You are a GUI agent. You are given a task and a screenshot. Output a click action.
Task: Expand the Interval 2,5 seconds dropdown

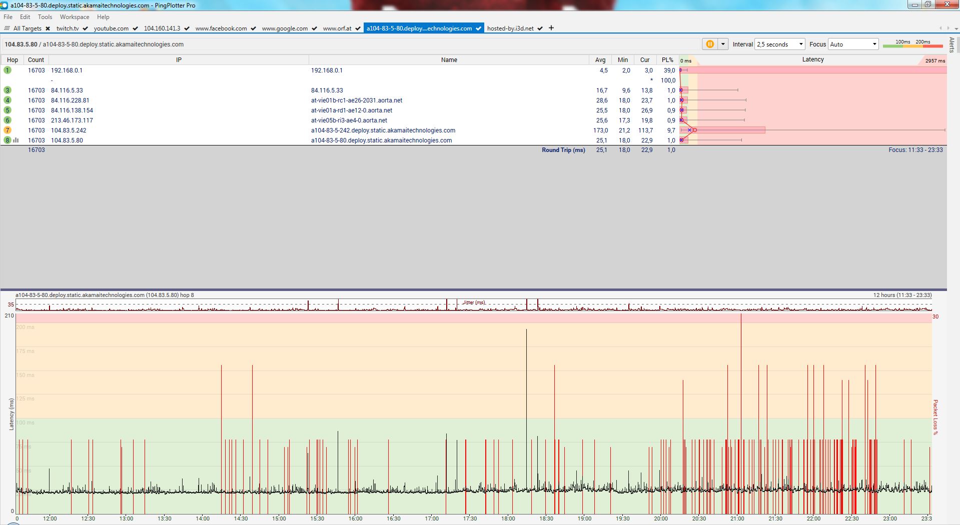[x=779, y=44]
